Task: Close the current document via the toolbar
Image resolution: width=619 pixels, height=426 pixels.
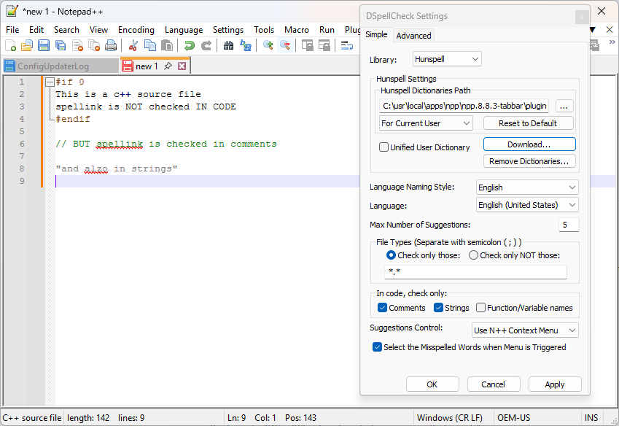Action: (x=77, y=46)
